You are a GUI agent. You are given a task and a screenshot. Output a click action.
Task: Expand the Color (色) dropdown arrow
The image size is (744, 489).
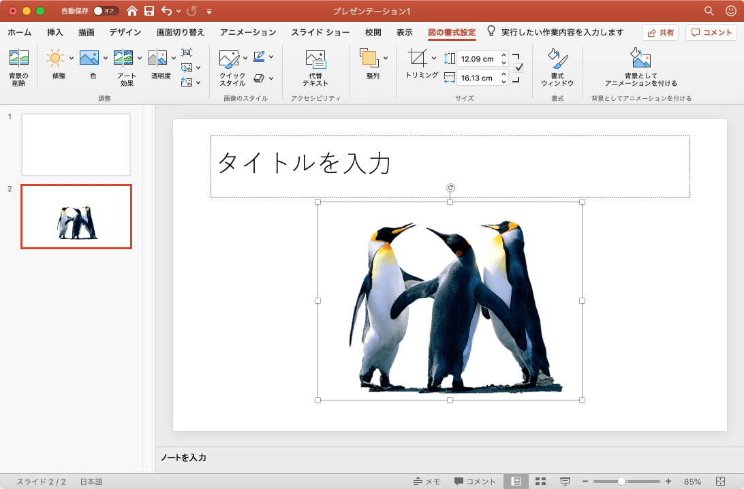pyautogui.click(x=106, y=59)
